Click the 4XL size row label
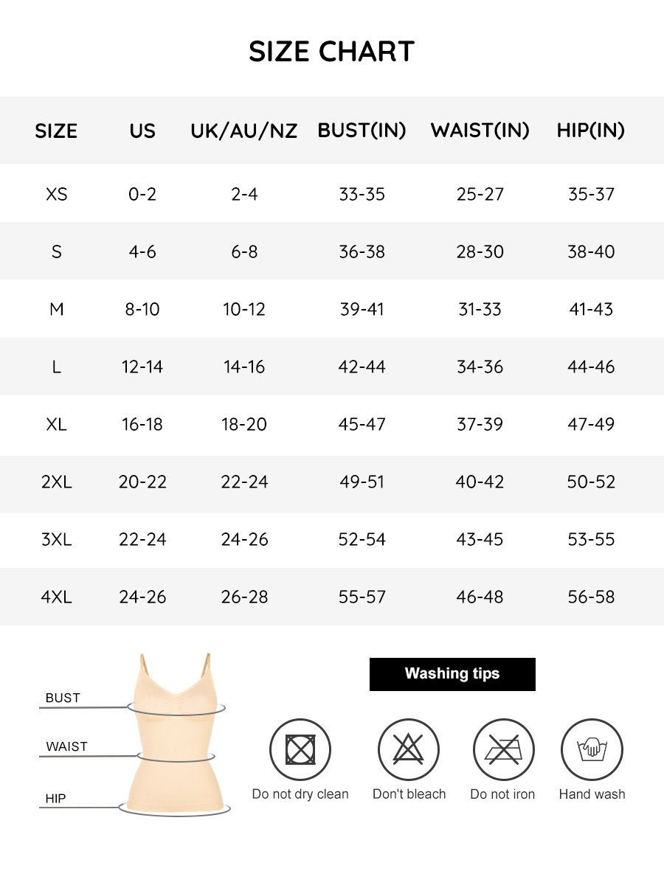Viewport: 664px width, 885px height. (x=56, y=597)
